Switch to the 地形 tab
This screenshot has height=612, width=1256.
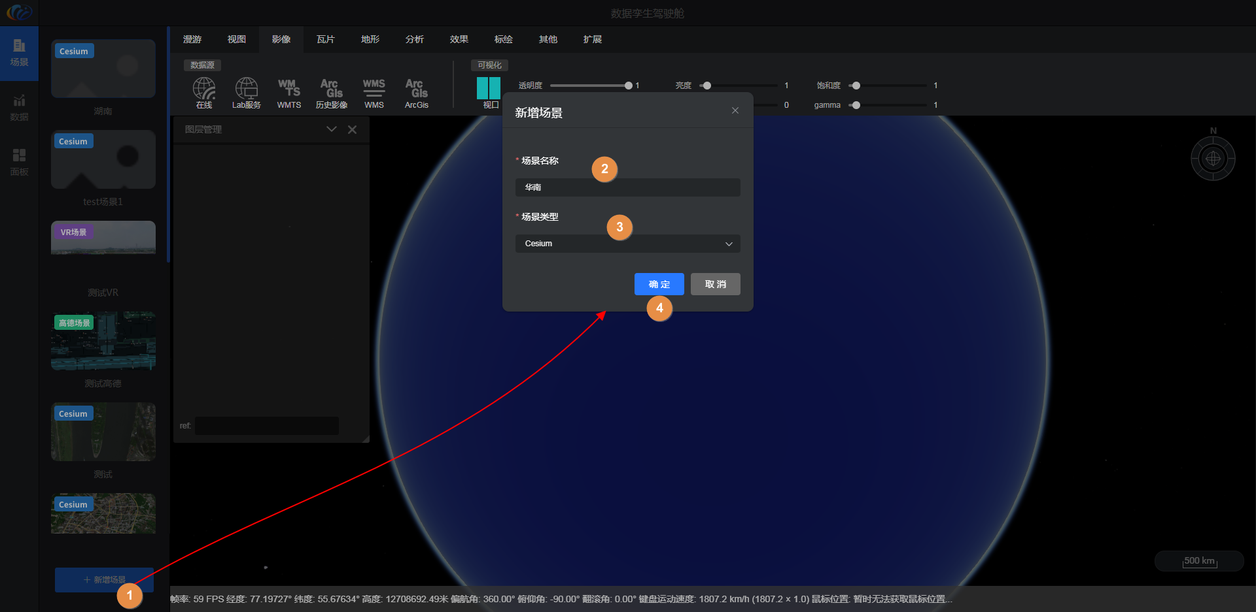(x=370, y=39)
